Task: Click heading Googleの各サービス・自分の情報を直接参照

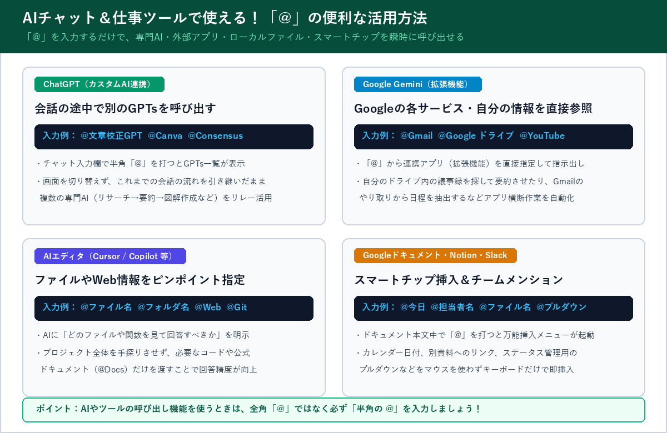Action: 473,108
